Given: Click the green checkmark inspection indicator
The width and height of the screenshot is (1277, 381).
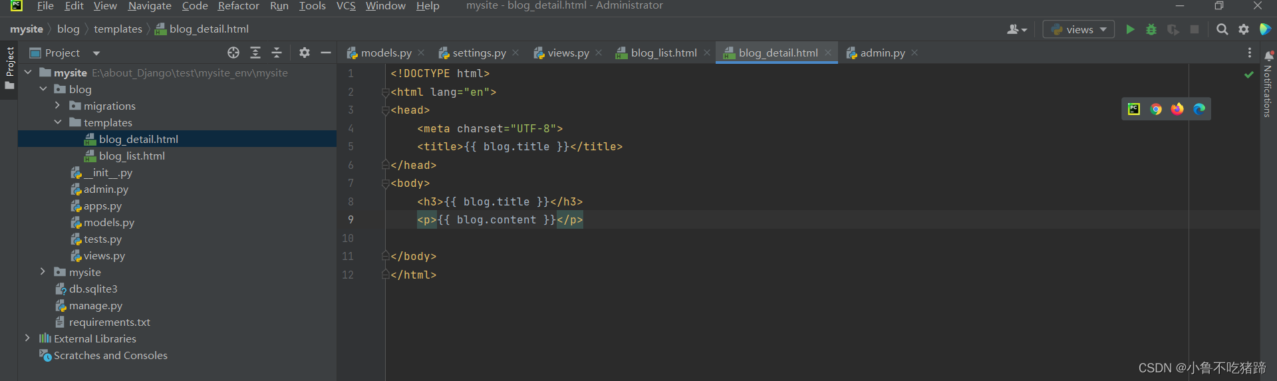Looking at the screenshot, I should (x=1249, y=74).
